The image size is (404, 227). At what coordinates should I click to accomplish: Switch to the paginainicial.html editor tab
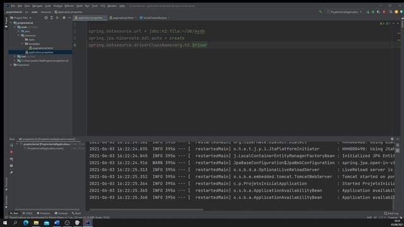point(122,18)
